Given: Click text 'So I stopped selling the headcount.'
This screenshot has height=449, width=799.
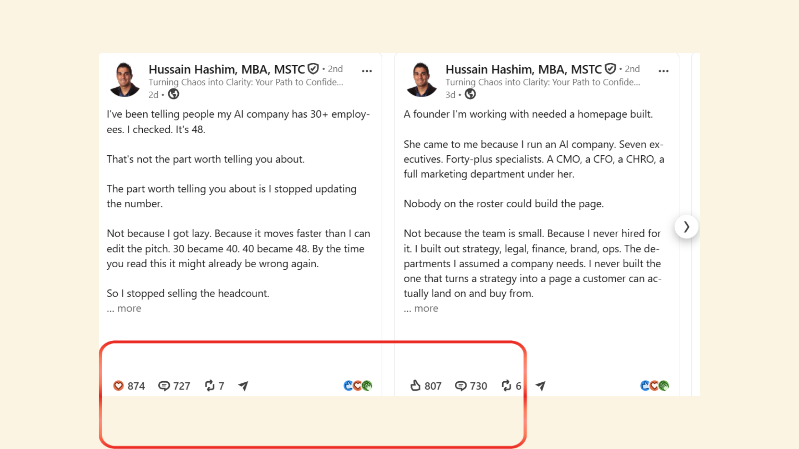Looking at the screenshot, I should 188,293.
